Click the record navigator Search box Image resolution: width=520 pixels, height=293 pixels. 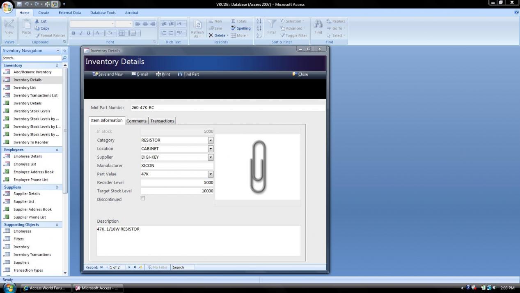pos(183,267)
